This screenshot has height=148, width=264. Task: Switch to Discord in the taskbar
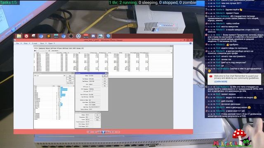tap(93, 36)
